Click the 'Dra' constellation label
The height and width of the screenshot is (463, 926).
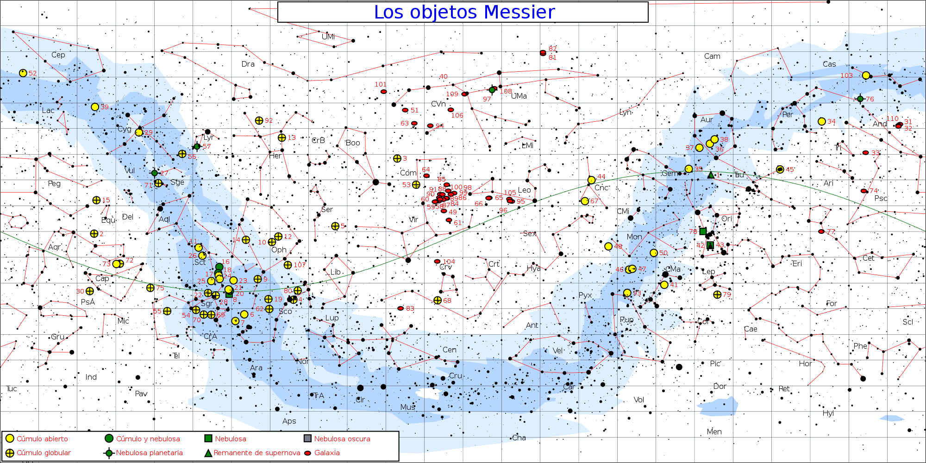coord(248,64)
